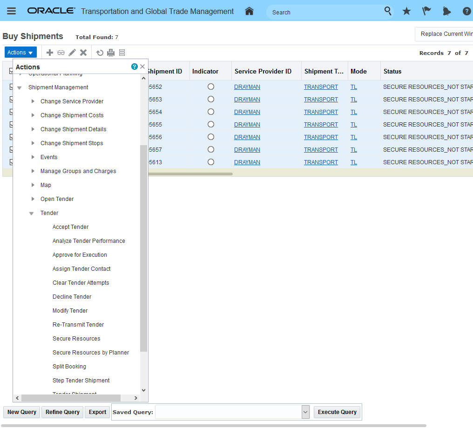Screen dimensions: 473x428
Task: Click the print icon in toolbar
Action: [111, 53]
